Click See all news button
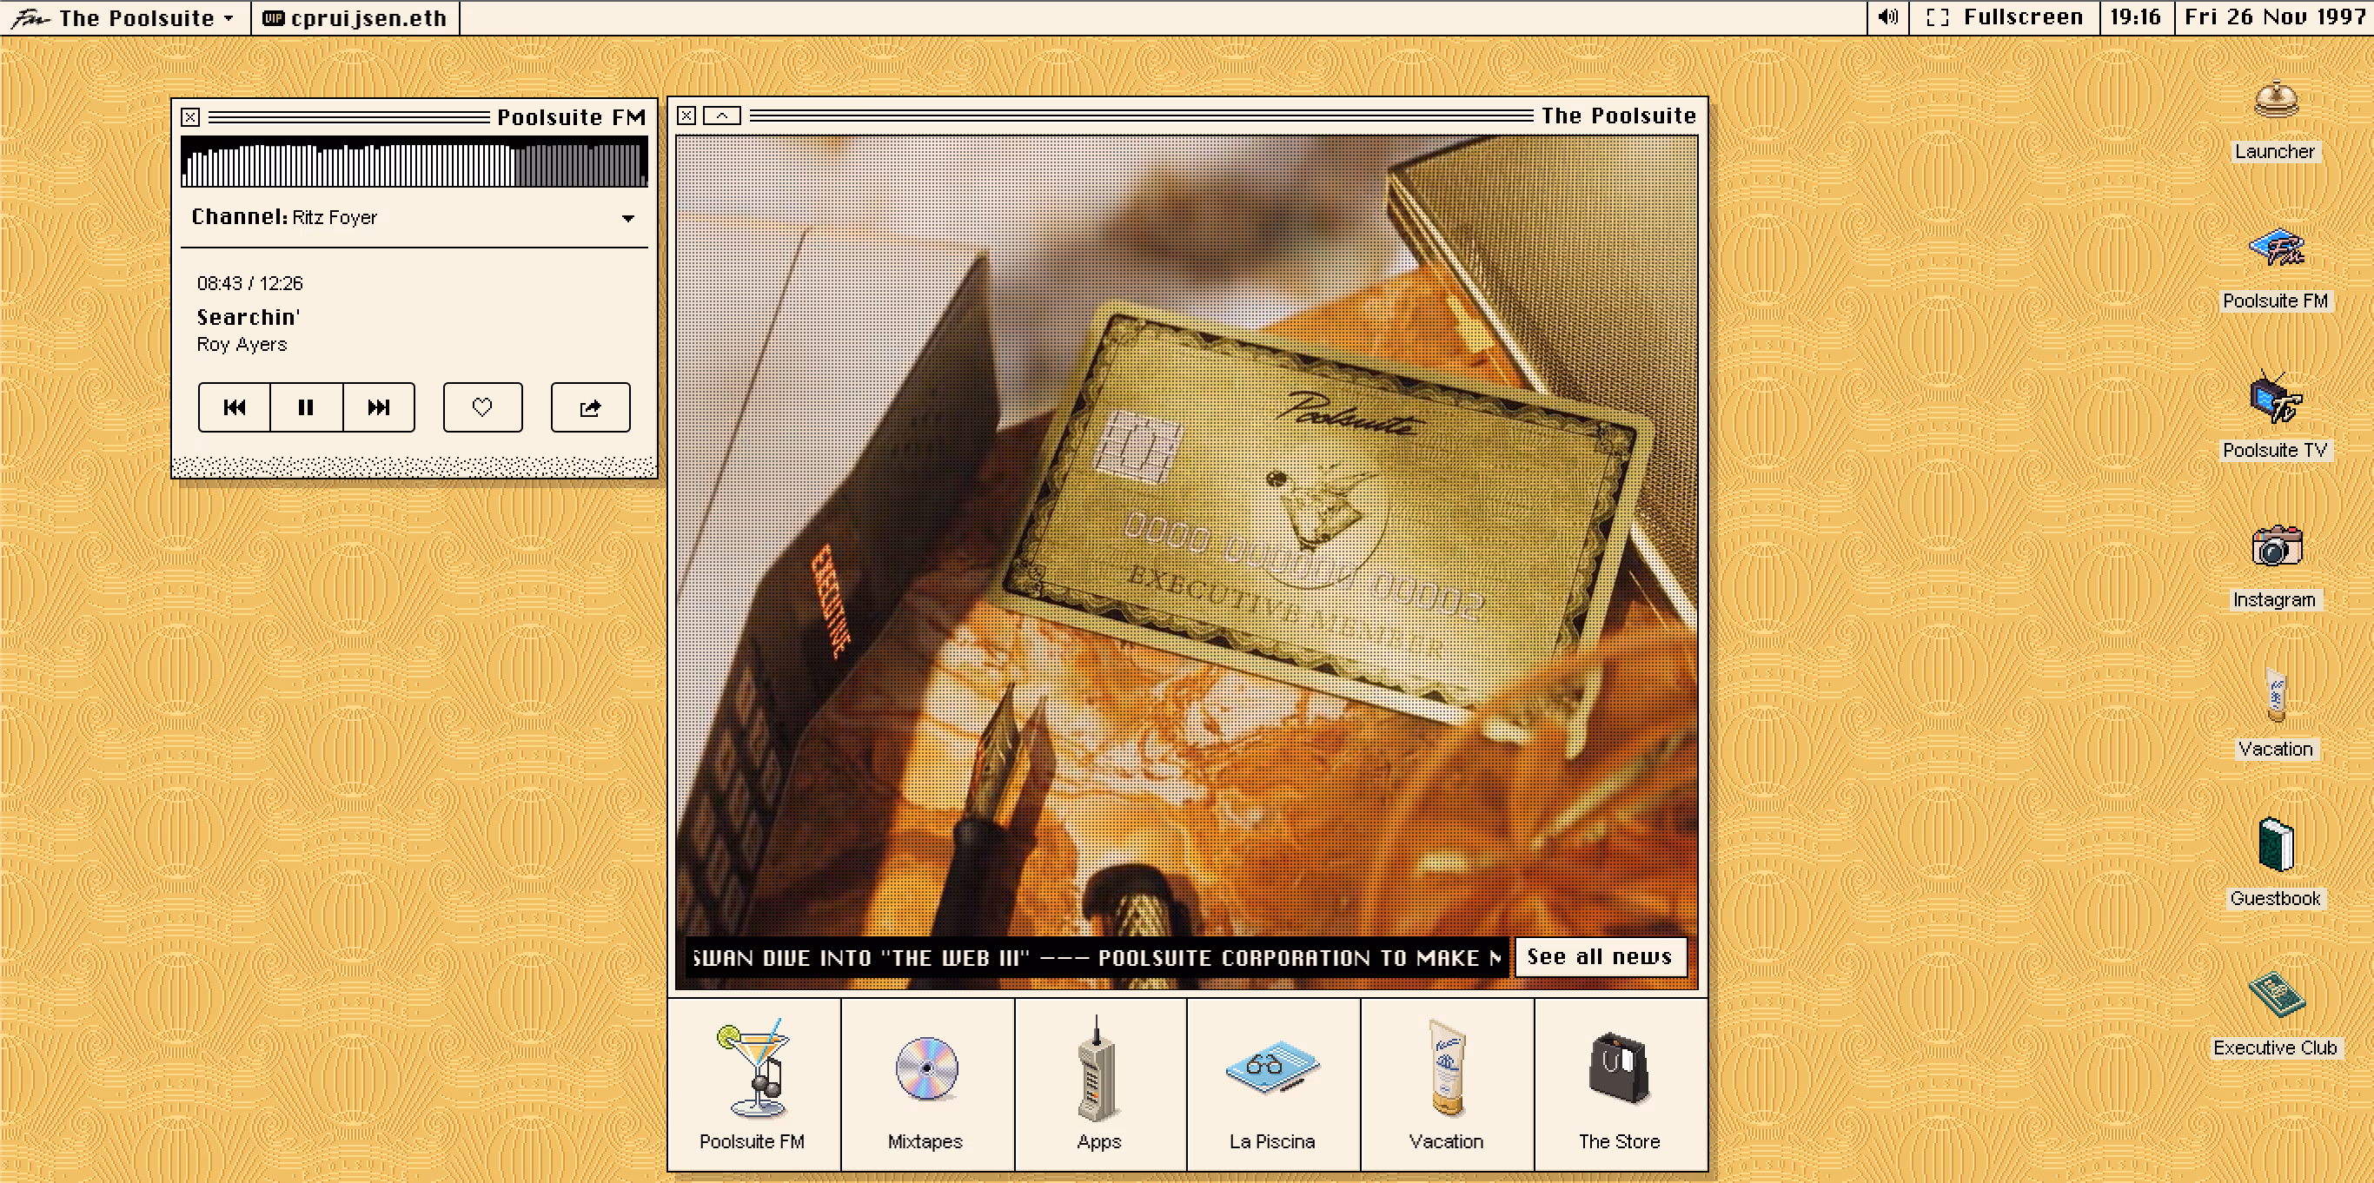 [1599, 957]
